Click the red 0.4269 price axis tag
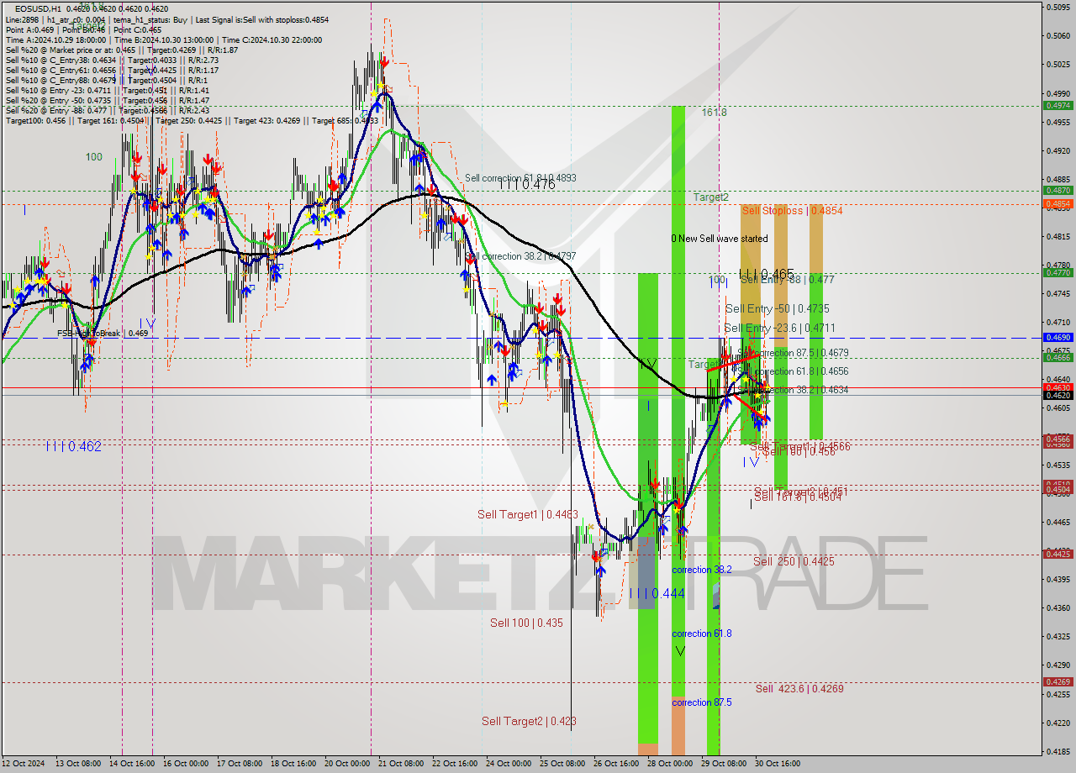 (x=1058, y=681)
